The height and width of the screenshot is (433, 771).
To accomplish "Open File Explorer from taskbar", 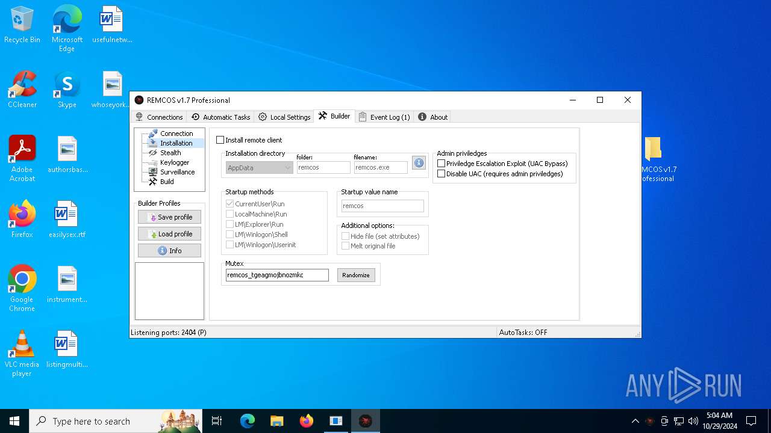I will click(x=277, y=421).
